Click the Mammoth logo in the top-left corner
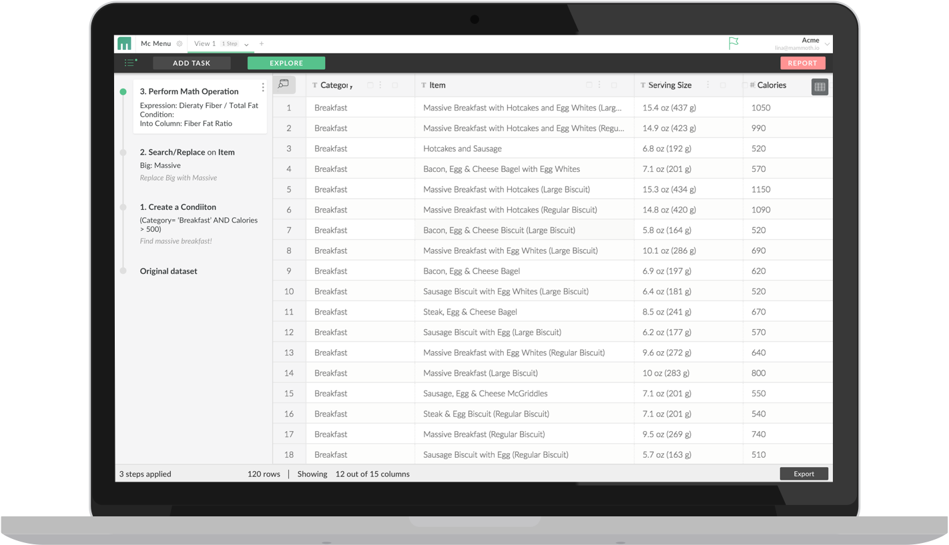 tap(124, 43)
